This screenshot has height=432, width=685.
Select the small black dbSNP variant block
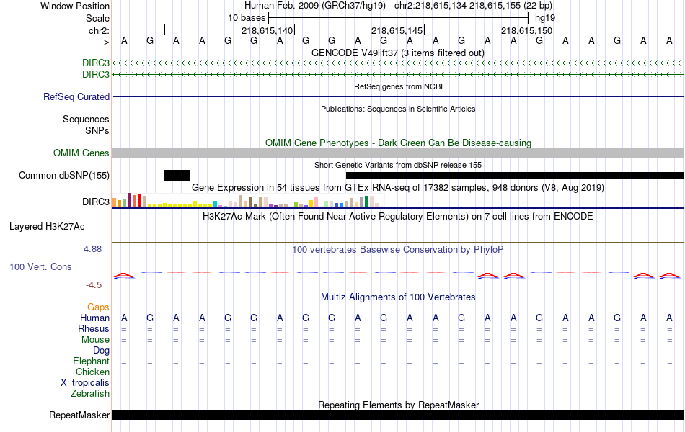coord(177,176)
